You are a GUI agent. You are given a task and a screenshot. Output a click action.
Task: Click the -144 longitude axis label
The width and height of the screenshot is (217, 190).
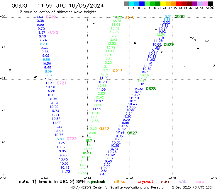point(87,178)
